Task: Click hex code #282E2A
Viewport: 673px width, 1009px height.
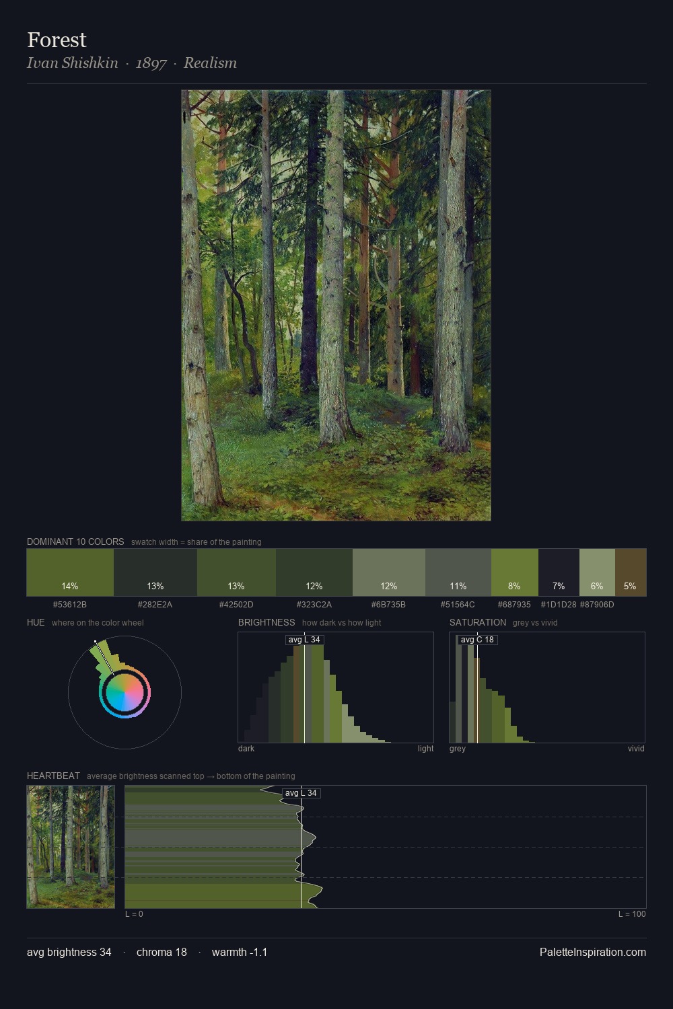Action: point(155,605)
